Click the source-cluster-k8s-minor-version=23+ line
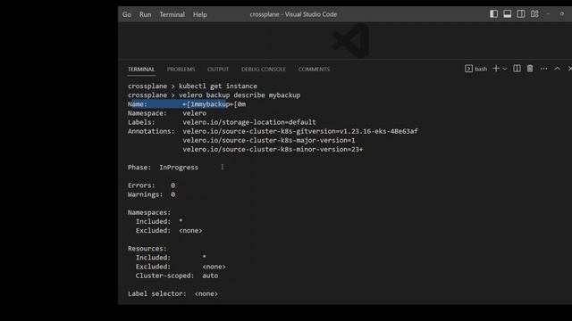The width and height of the screenshot is (572, 321). 273,149
